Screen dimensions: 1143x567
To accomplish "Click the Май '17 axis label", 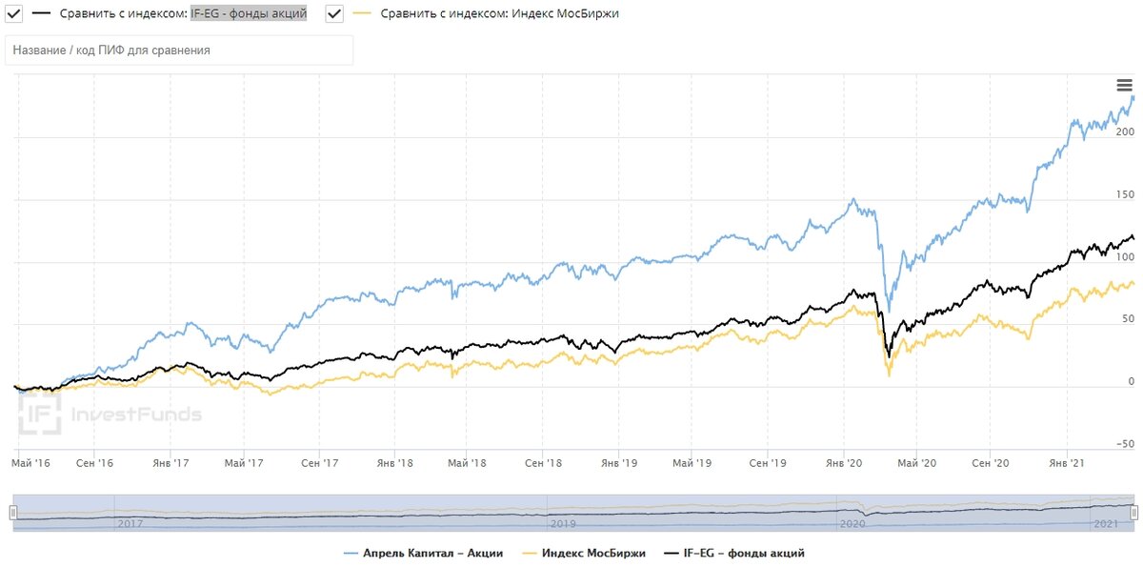I will 245,462.
